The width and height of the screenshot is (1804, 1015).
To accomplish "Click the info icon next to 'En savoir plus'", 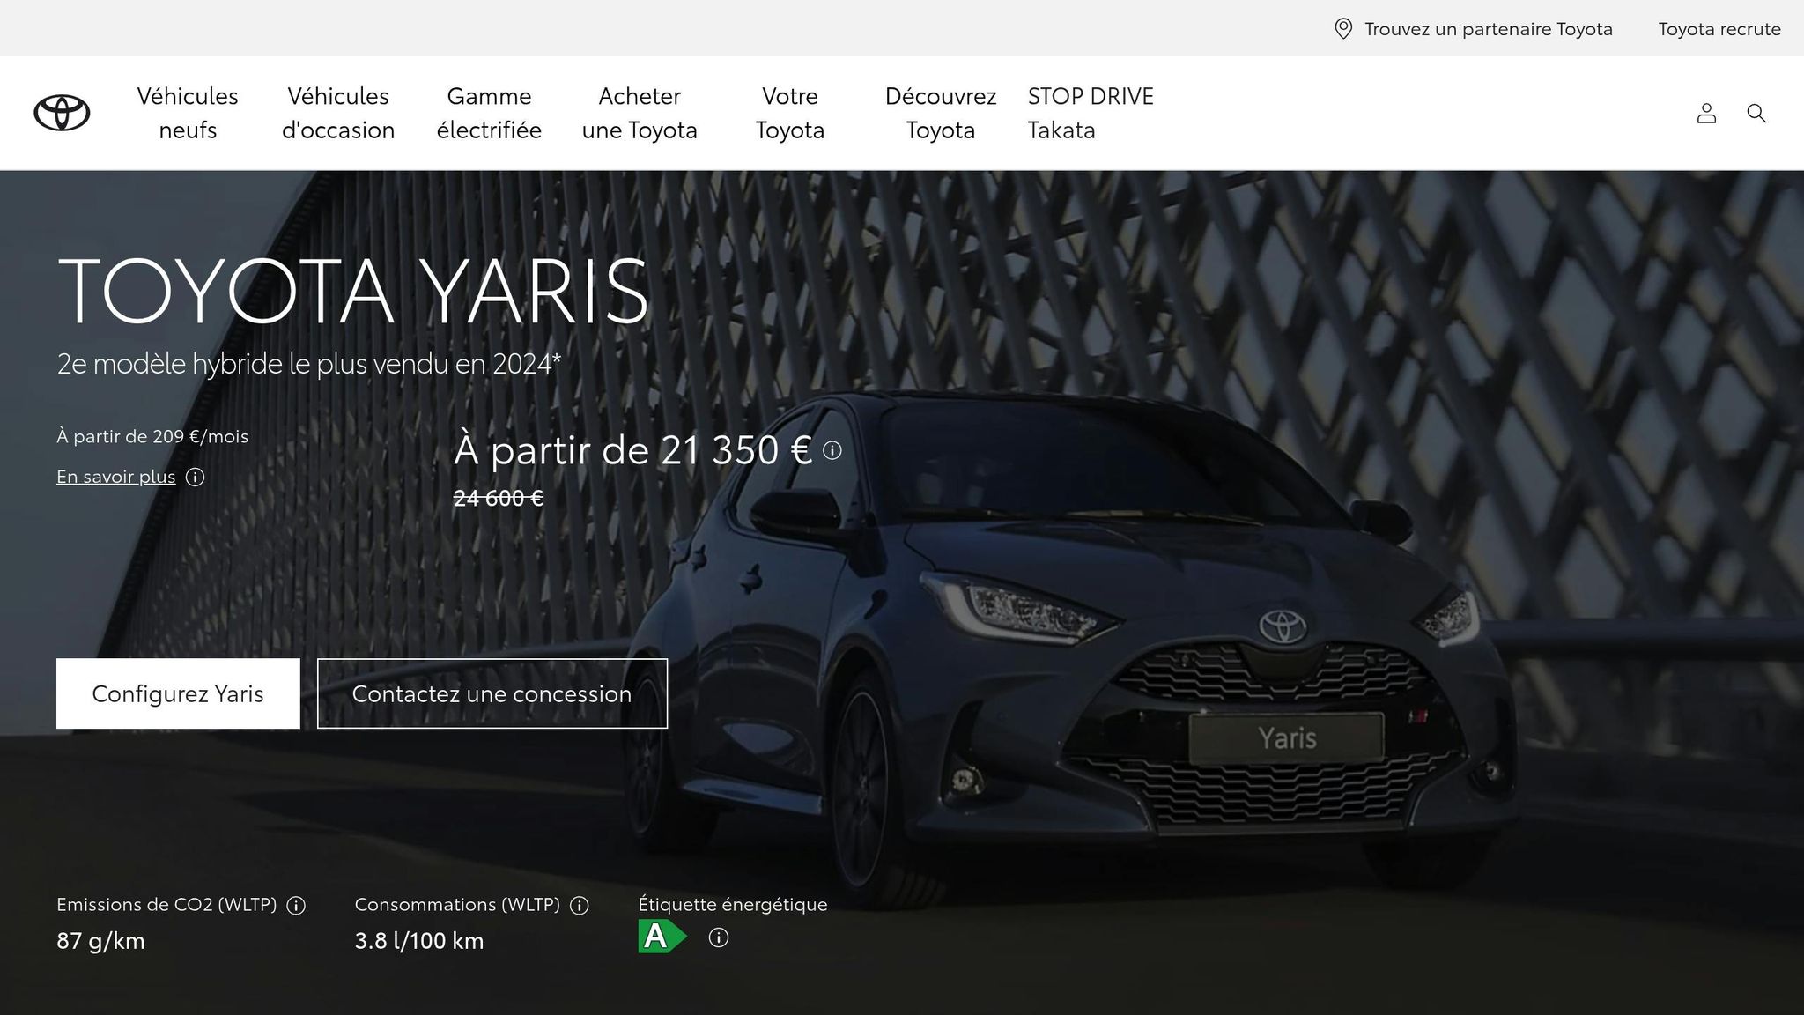I will [x=196, y=478].
